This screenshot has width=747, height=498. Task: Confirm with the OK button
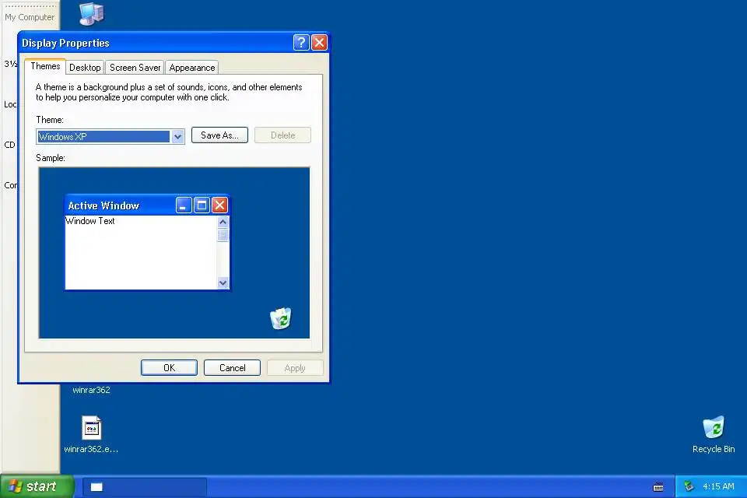tap(169, 368)
